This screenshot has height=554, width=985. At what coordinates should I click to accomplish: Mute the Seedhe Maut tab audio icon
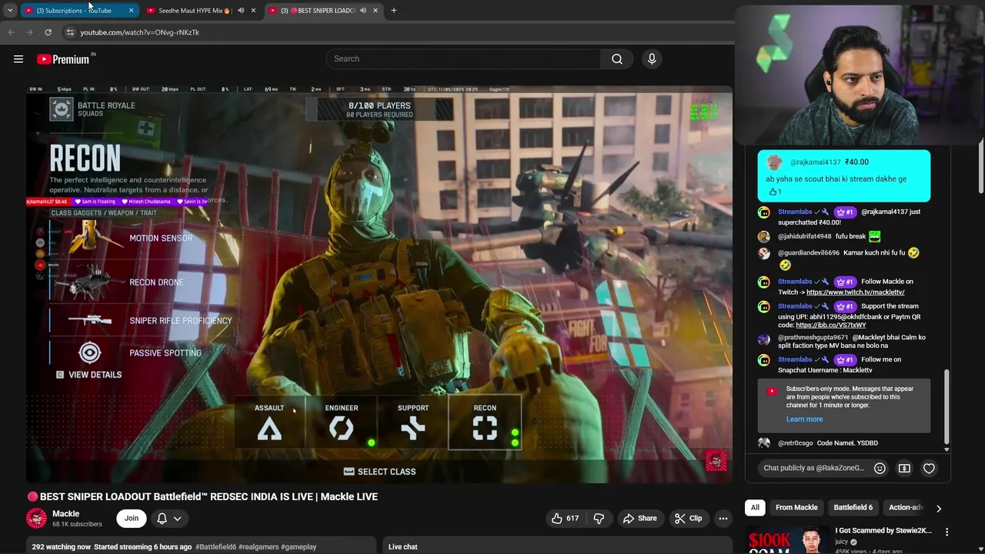[241, 10]
